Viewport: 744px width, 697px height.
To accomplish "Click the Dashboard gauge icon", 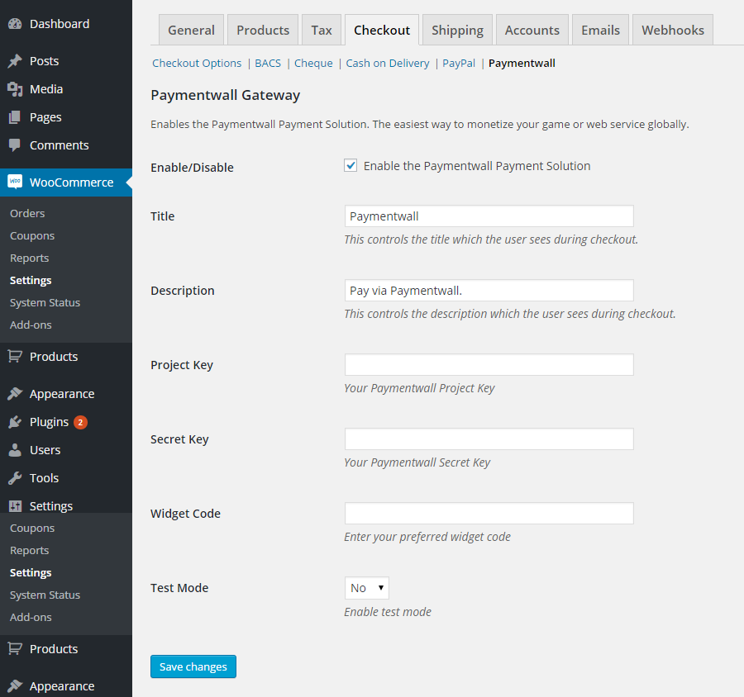I will [15, 24].
